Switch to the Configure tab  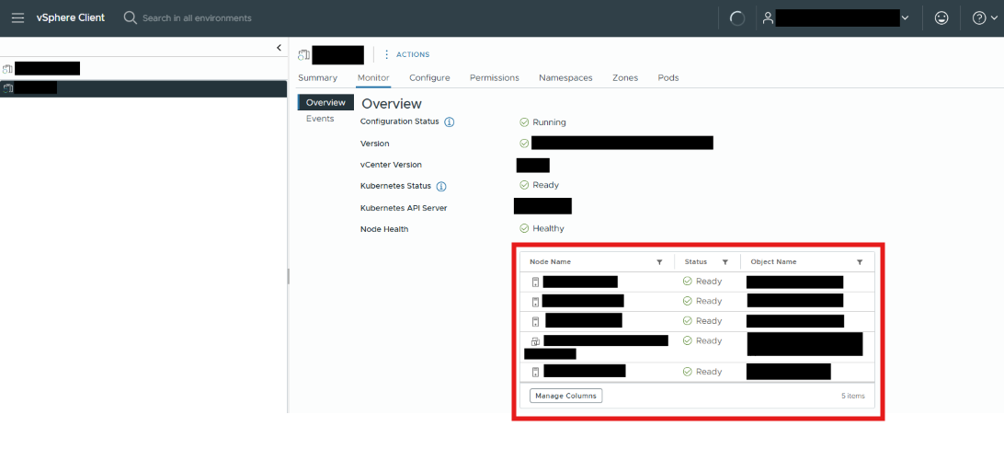pyautogui.click(x=429, y=77)
